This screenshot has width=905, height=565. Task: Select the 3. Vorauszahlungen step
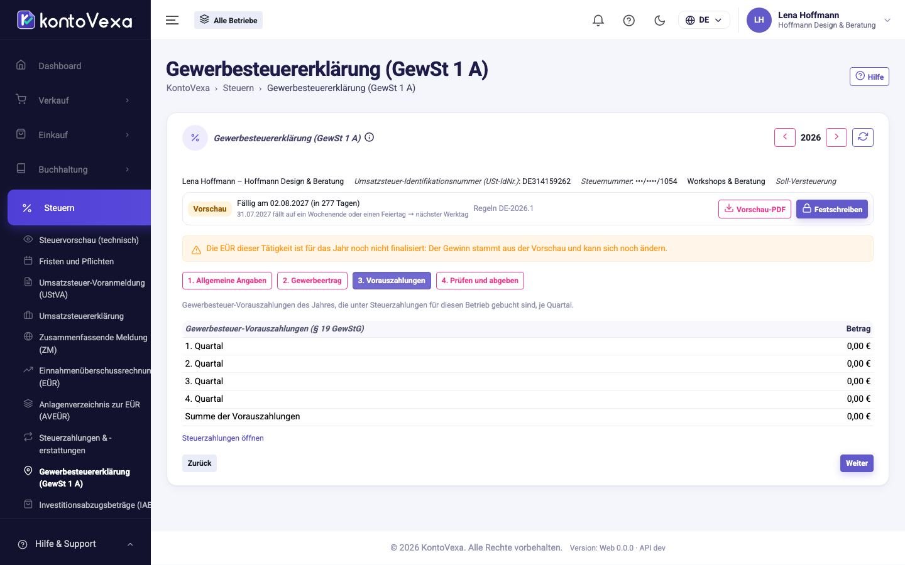(392, 281)
